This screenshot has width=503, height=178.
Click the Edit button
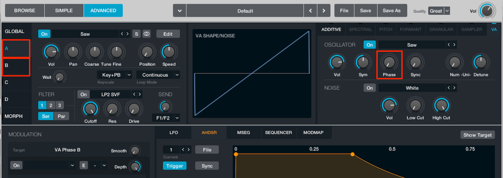(x=168, y=34)
